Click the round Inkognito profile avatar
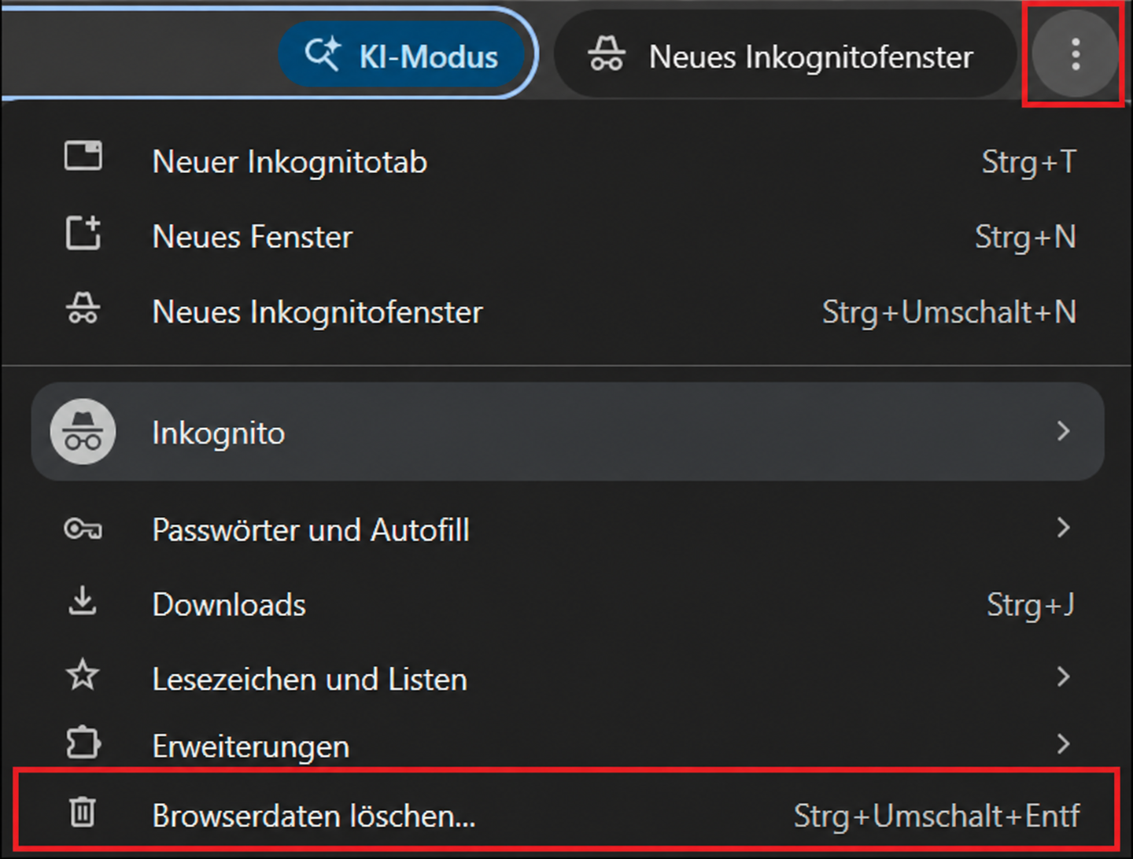 pyautogui.click(x=83, y=432)
